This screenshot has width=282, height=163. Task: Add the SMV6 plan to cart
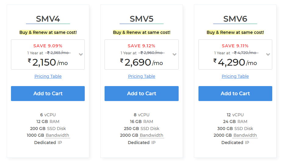tap(235, 93)
